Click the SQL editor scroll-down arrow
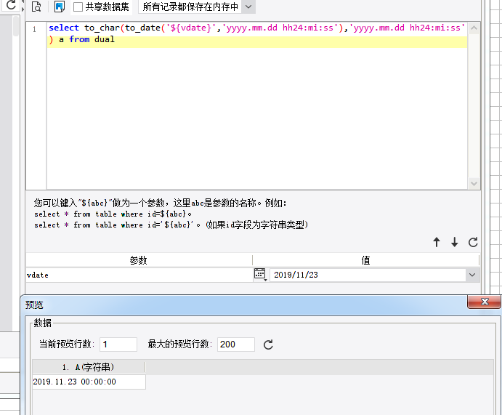 (x=474, y=183)
